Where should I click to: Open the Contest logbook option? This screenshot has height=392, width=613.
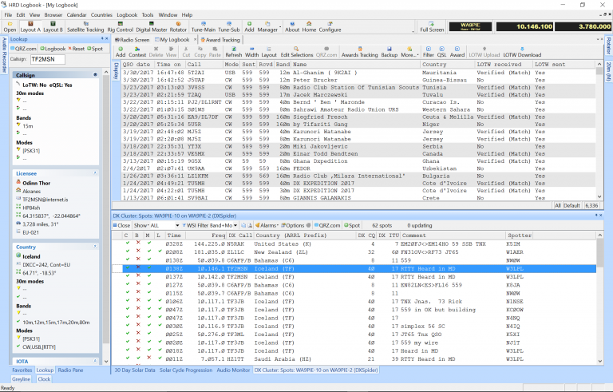point(137,52)
